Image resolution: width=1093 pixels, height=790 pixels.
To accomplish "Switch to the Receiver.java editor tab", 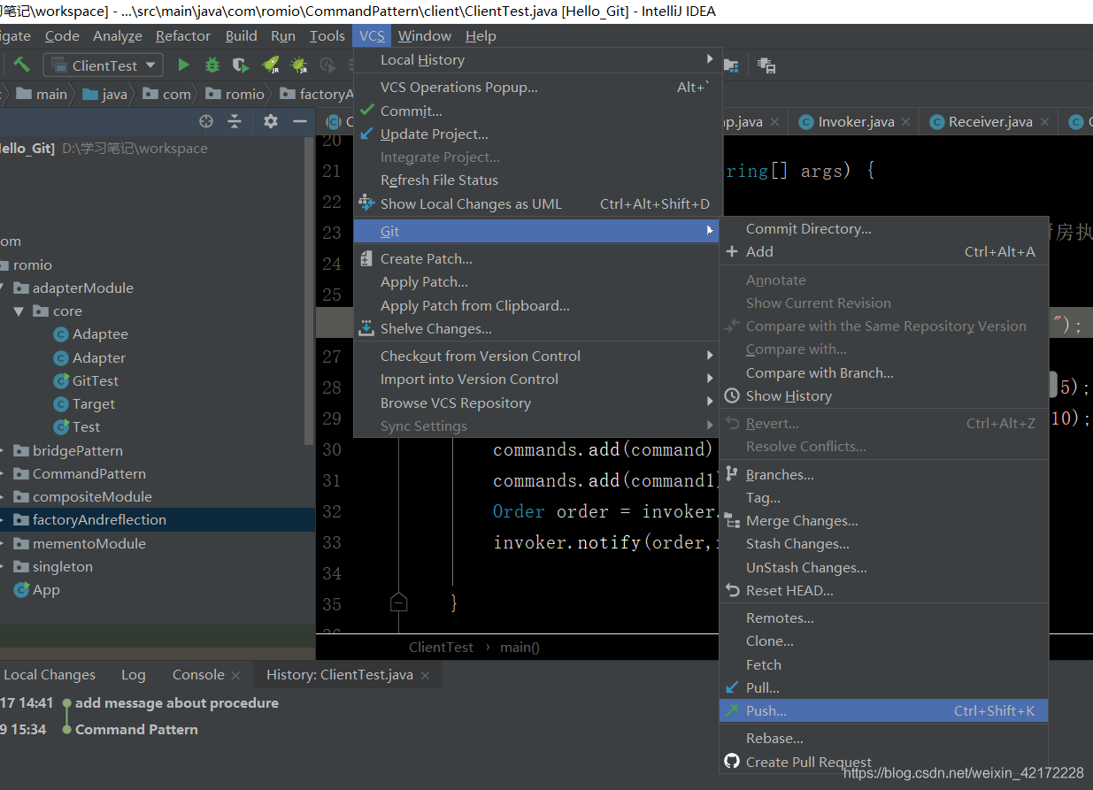I will (x=990, y=122).
